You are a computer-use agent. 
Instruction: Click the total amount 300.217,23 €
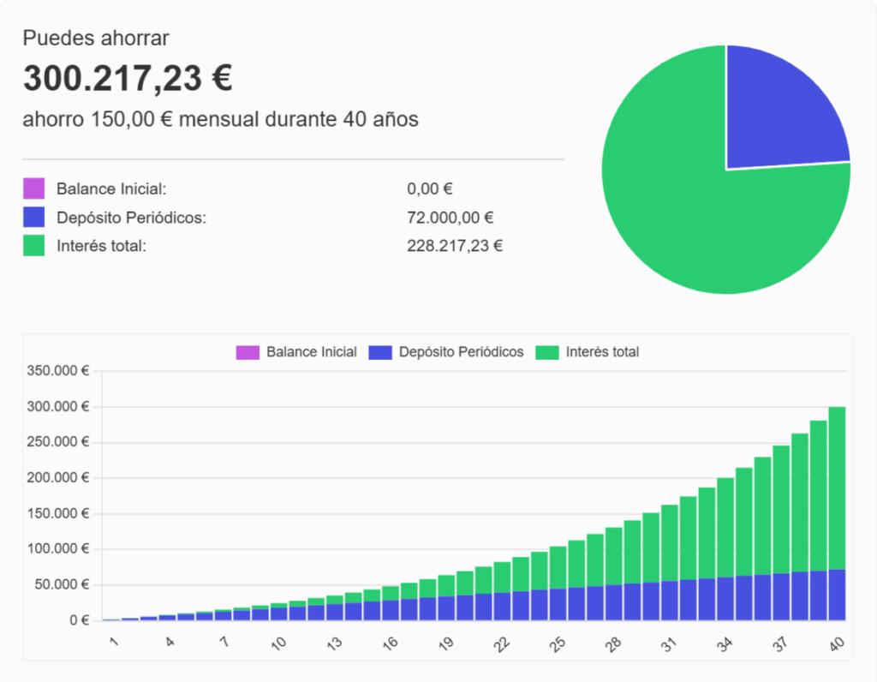(128, 79)
